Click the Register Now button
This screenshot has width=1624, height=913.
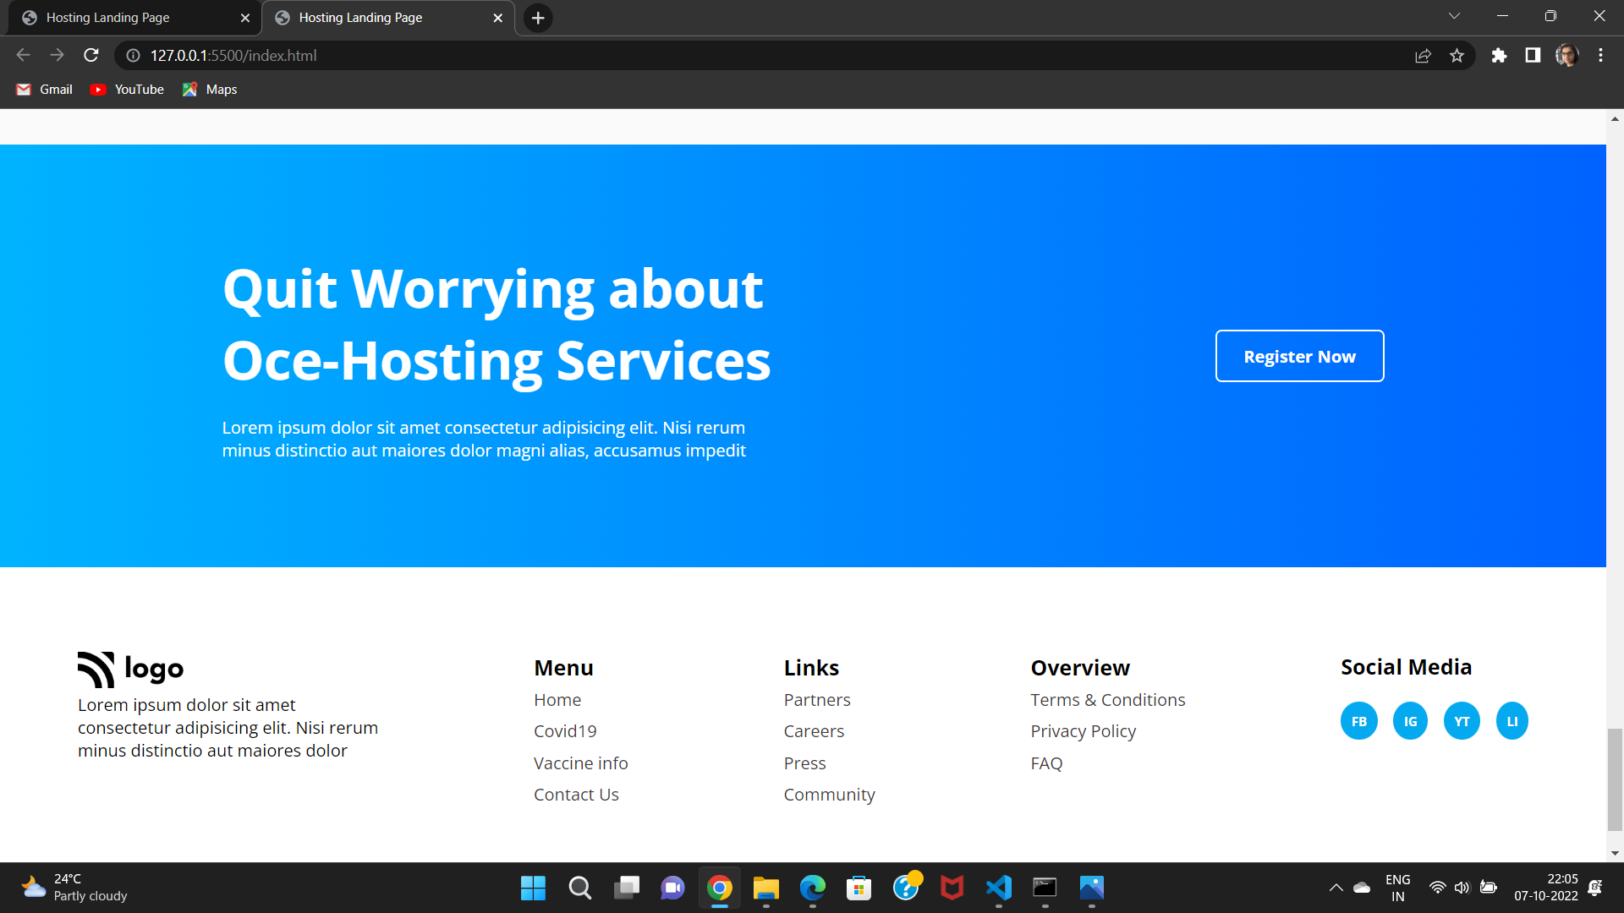pyautogui.click(x=1299, y=356)
